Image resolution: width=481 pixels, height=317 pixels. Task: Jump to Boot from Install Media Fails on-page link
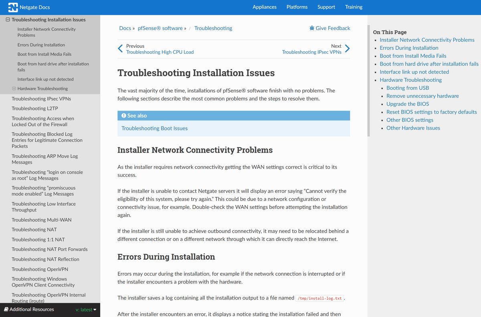pos(413,56)
